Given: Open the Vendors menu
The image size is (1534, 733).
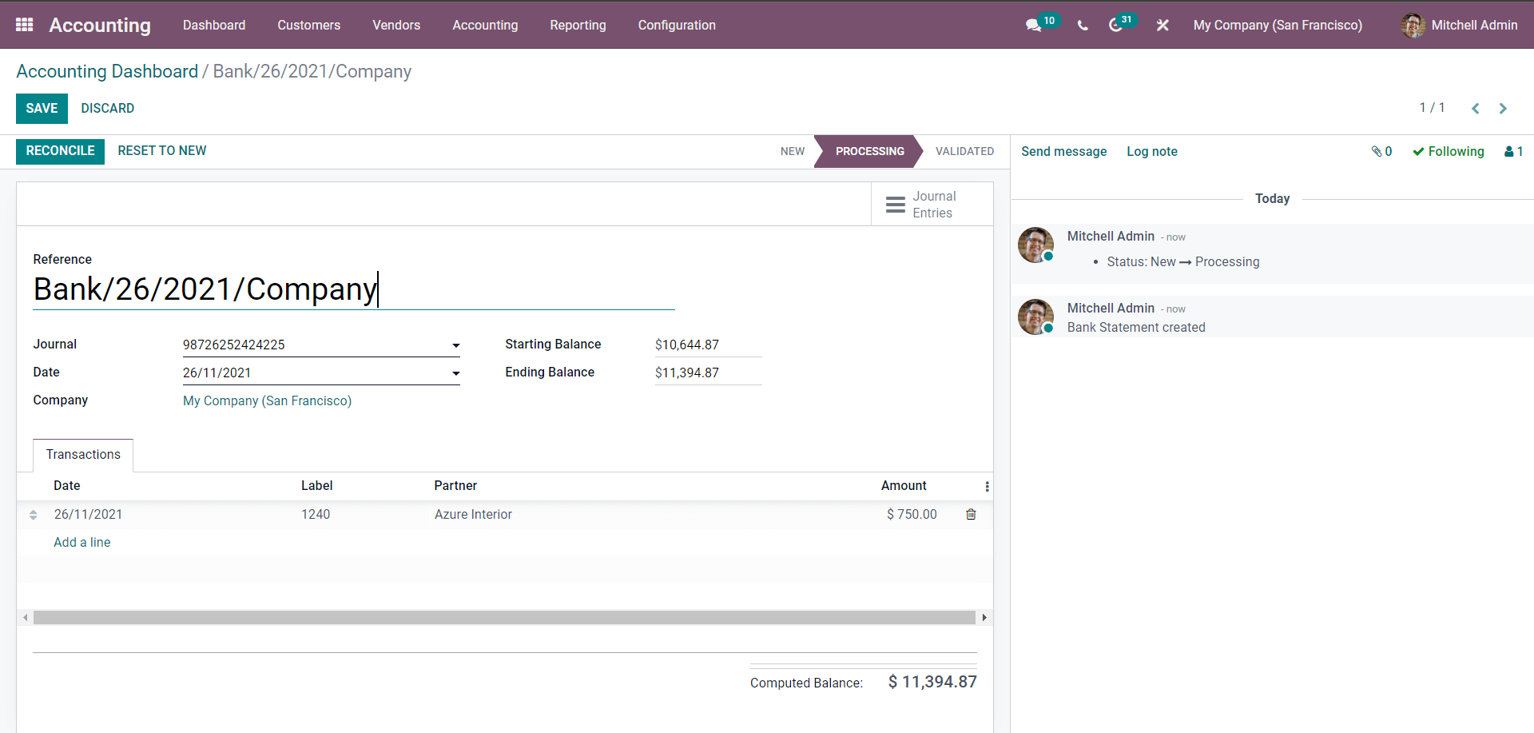Looking at the screenshot, I should coord(396,26).
